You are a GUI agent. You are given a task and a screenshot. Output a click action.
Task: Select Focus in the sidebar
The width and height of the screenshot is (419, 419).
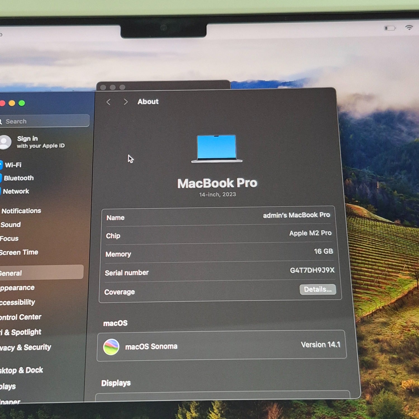(x=9, y=239)
